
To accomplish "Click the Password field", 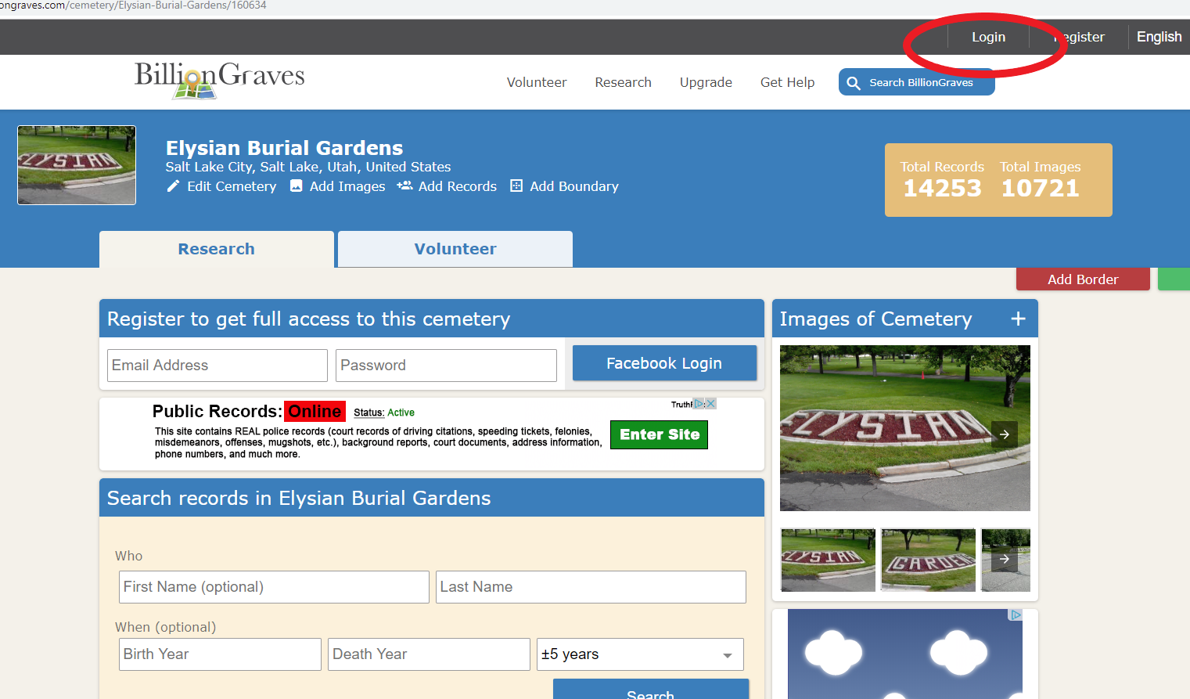I will point(446,366).
